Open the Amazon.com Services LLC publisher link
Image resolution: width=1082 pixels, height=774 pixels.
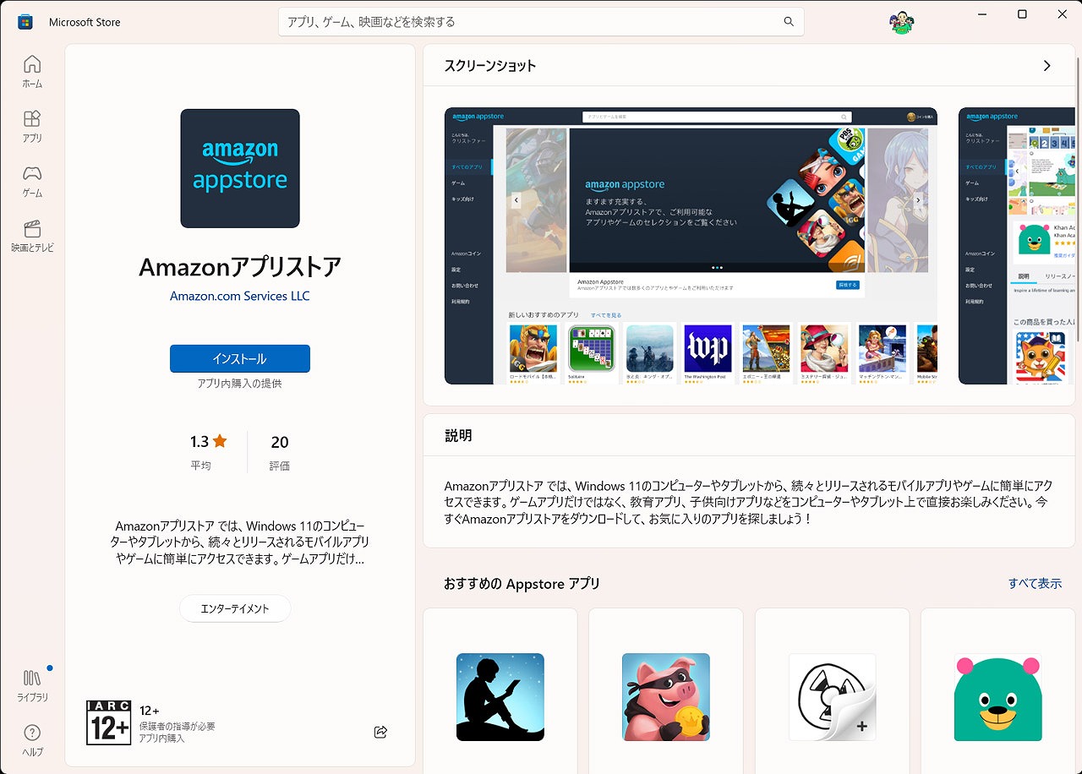(239, 296)
